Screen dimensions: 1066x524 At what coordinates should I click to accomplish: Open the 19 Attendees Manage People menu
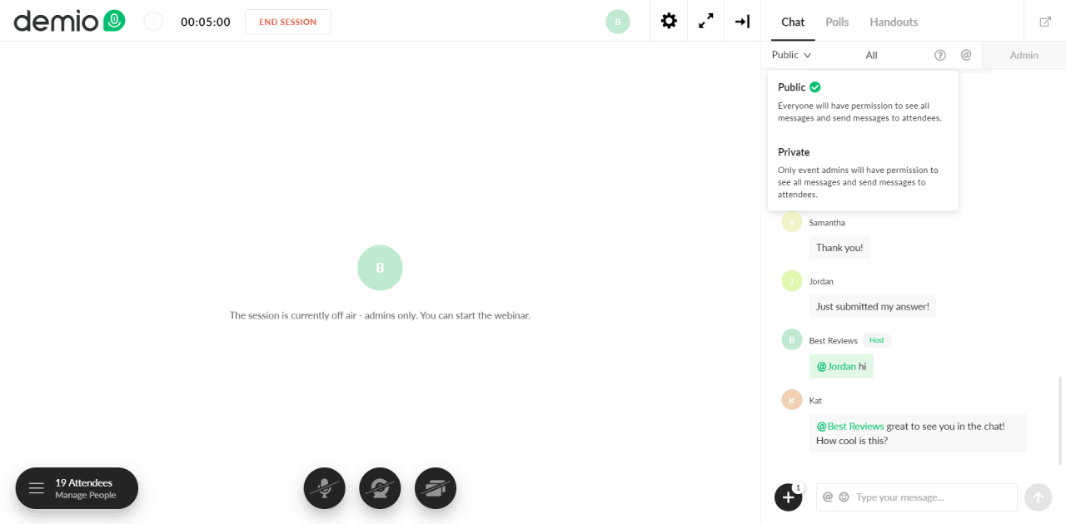coord(77,488)
